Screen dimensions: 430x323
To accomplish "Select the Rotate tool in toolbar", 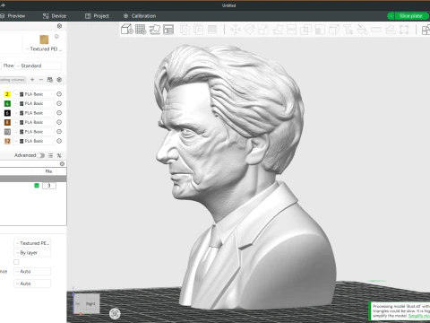I will (250, 30).
